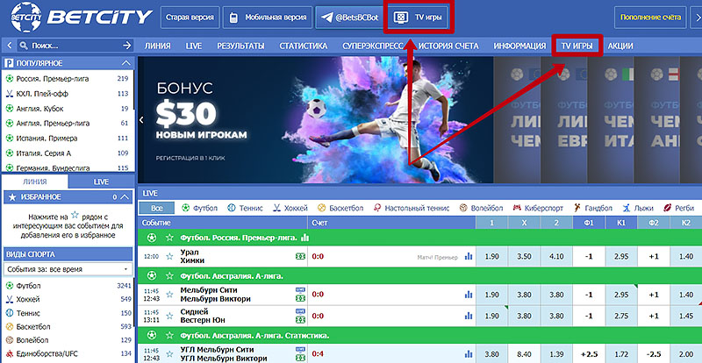Open the LIVE menu item in navigation bar
Screen dimensions: 702x363
pyautogui.click(x=194, y=46)
